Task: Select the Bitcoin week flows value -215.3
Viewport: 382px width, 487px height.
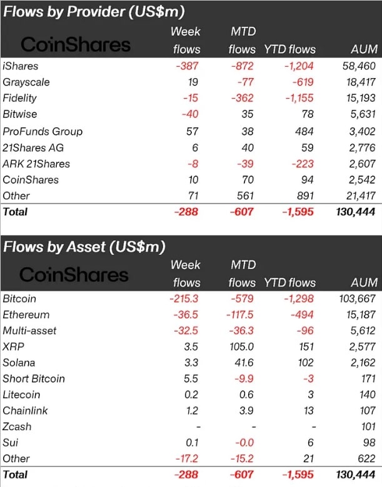Action: (185, 298)
